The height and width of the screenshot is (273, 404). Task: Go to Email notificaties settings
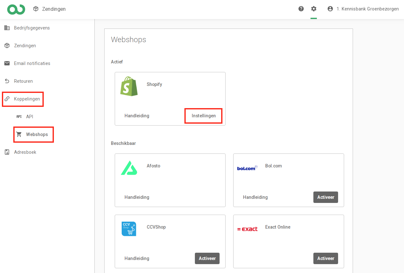(x=32, y=63)
